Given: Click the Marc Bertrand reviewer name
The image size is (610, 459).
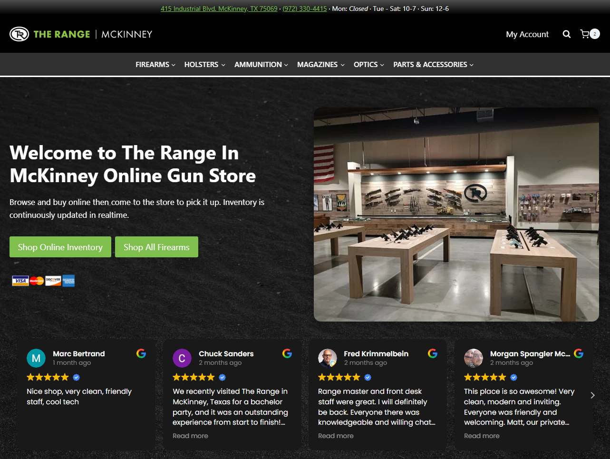Looking at the screenshot, I should point(79,353).
